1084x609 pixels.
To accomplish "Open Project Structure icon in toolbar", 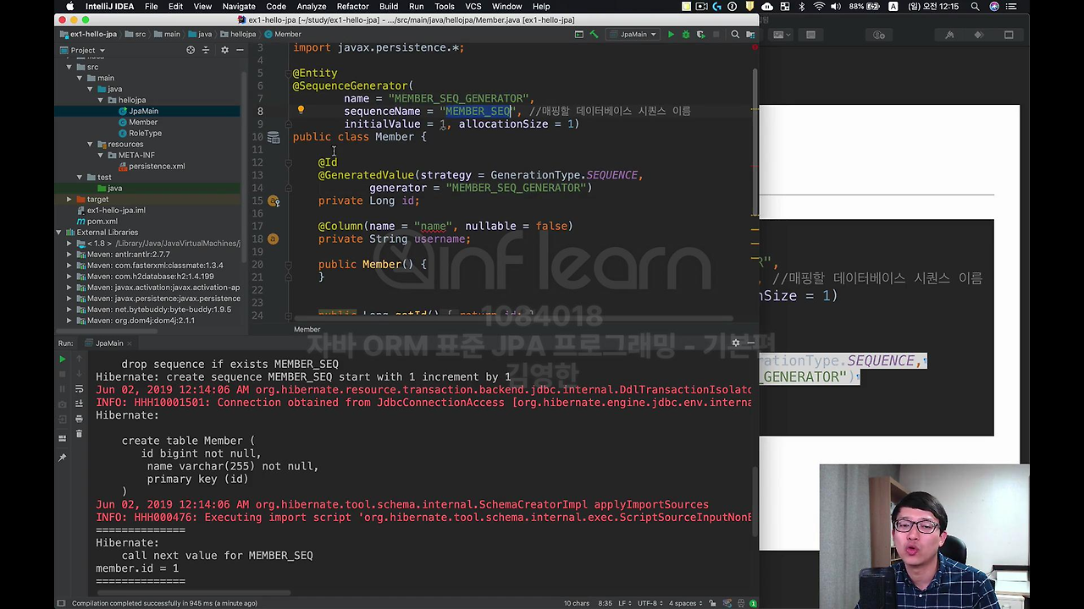I will tap(749, 35).
